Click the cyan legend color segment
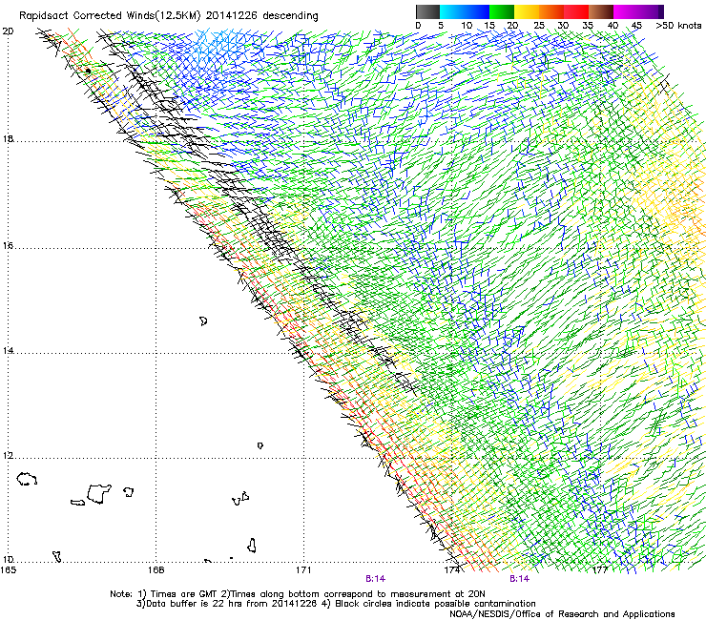Viewport: 706px width, 620px height. (451, 11)
